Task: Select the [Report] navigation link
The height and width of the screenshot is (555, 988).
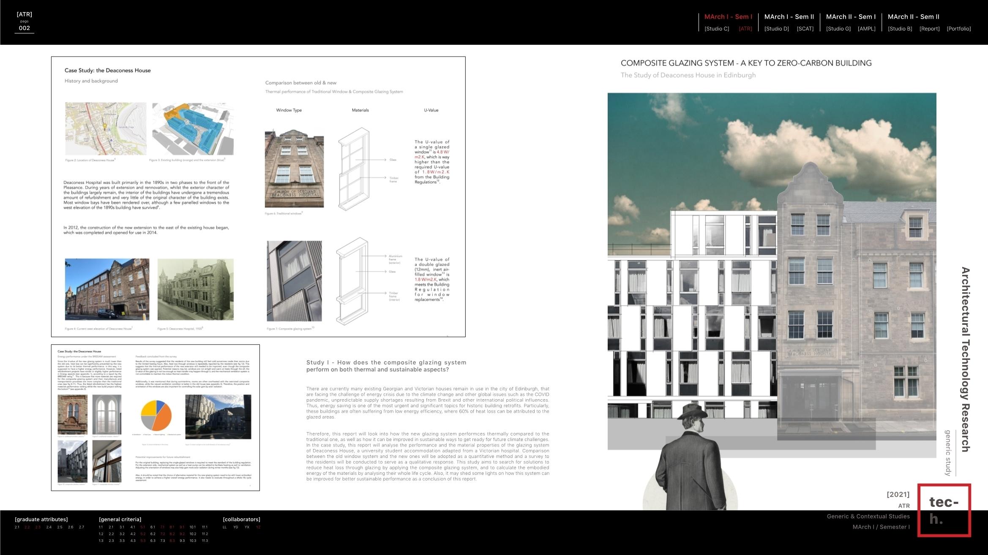Action: pyautogui.click(x=929, y=29)
